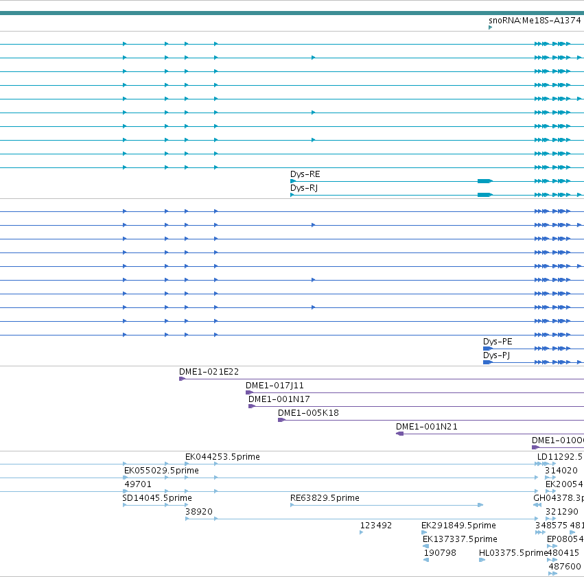This screenshot has width=584, height=577.
Task: Click the reverse arrow glyph beneath EK137337.5prime
Action: [x=426, y=547]
